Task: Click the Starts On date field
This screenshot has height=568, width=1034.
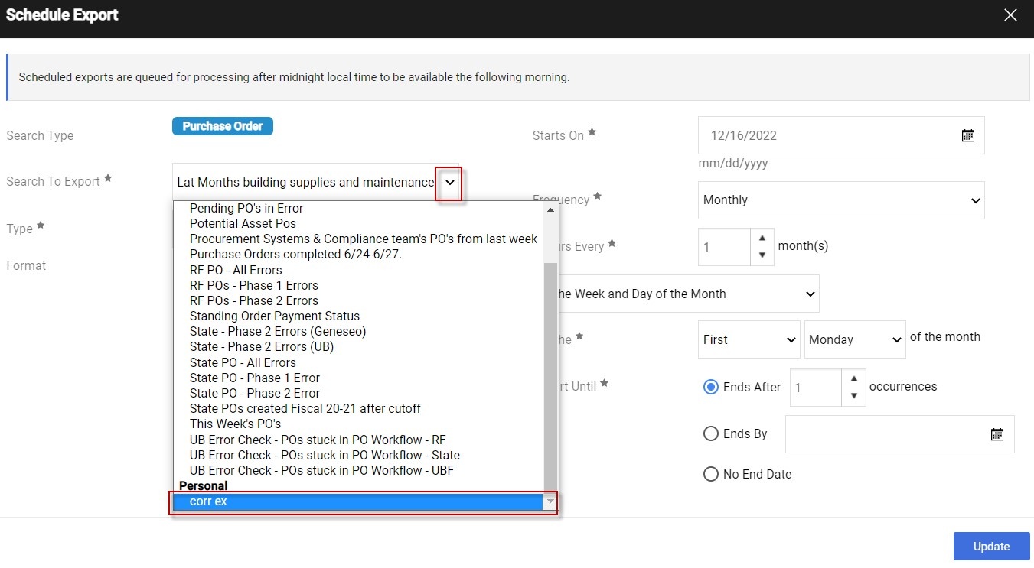Action: [x=827, y=135]
